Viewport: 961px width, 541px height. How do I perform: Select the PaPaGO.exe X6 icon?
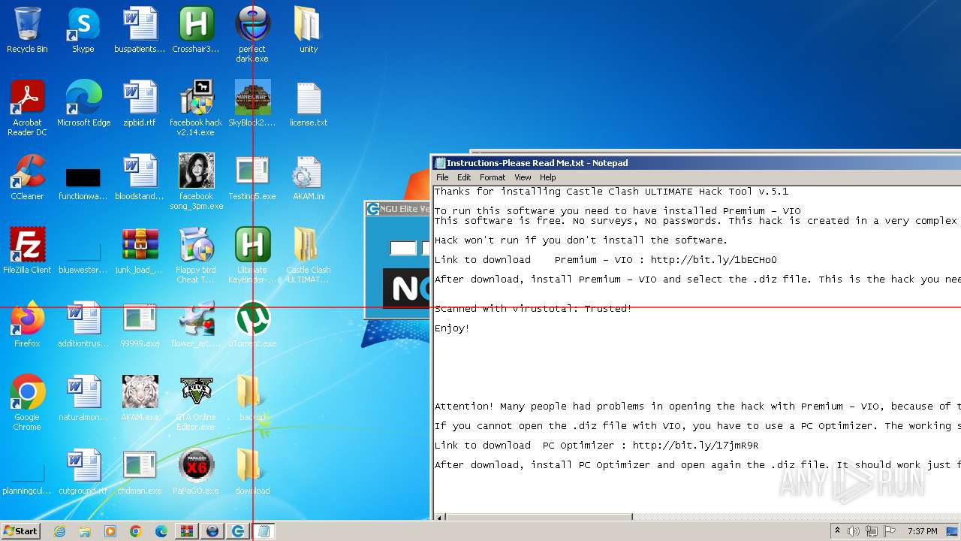(196, 472)
